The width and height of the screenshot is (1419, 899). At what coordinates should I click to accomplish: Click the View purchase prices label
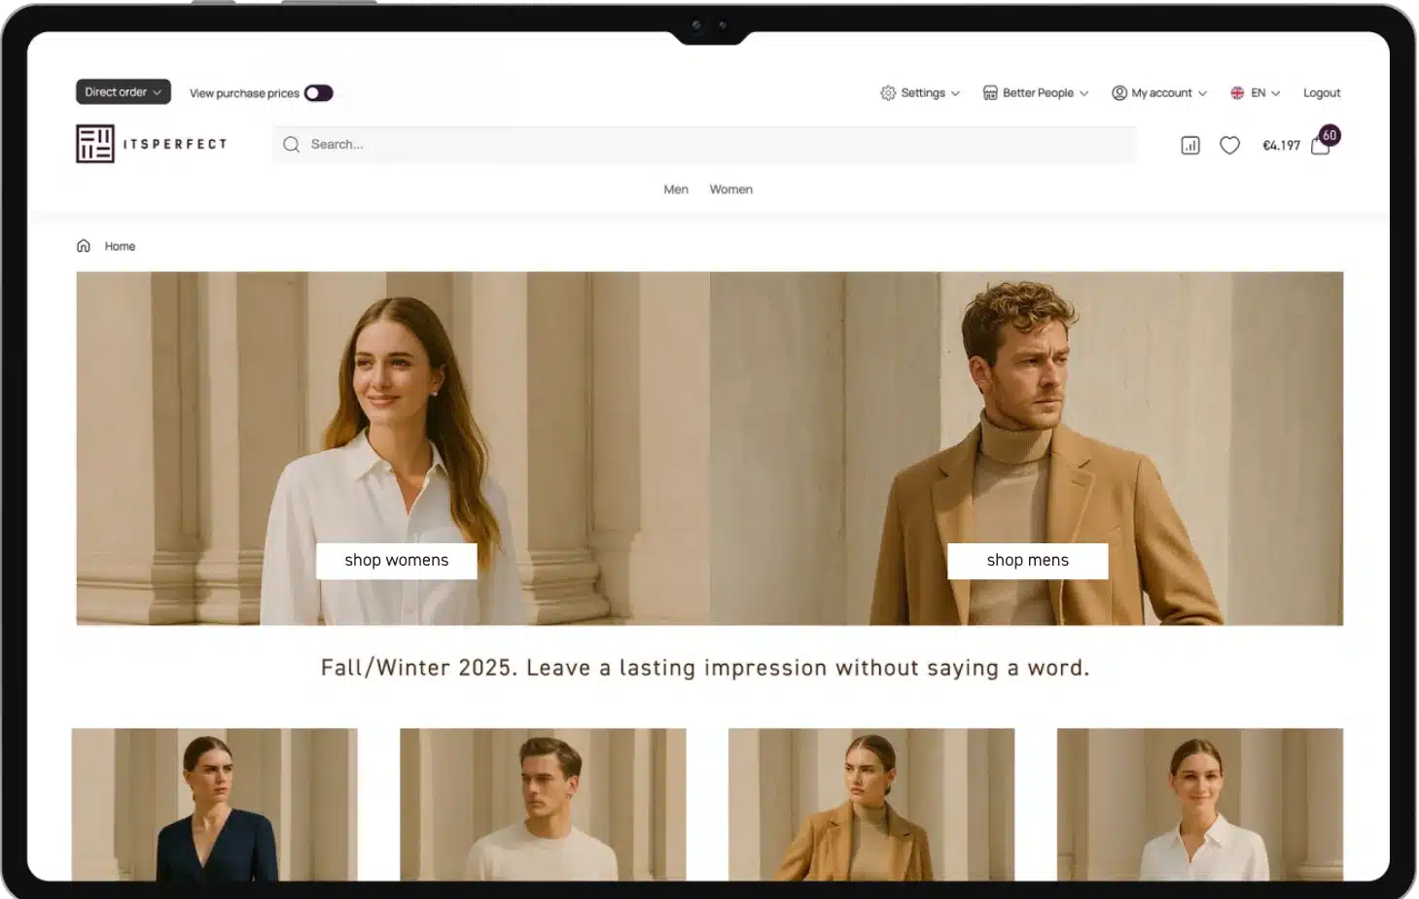tap(244, 93)
